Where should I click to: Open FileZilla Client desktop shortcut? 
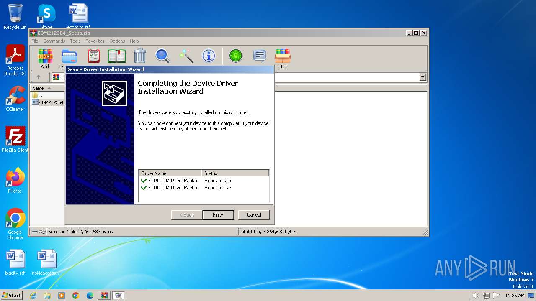15,140
